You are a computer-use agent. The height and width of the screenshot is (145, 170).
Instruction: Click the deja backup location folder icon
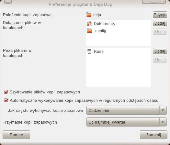click(x=89, y=15)
